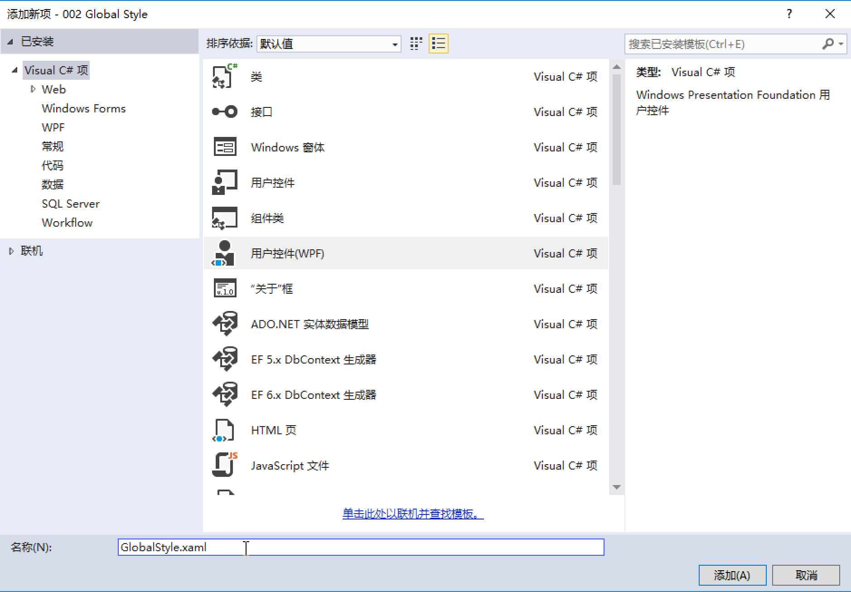This screenshot has height=592, width=851.
Task: Open the online templates link
Action: click(x=411, y=514)
